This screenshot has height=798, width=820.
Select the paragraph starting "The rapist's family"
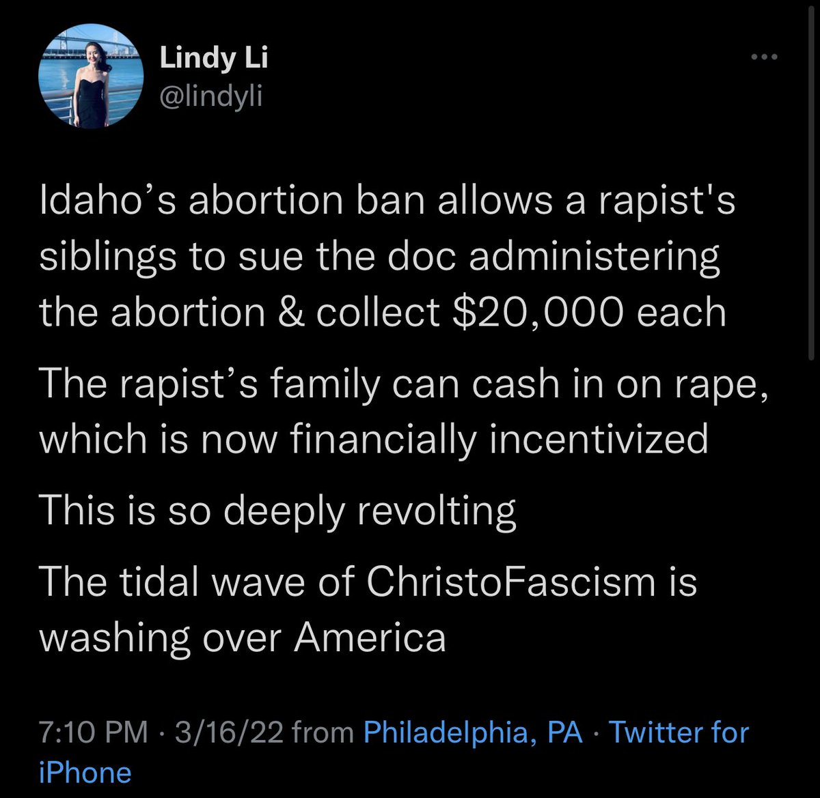tap(403, 412)
